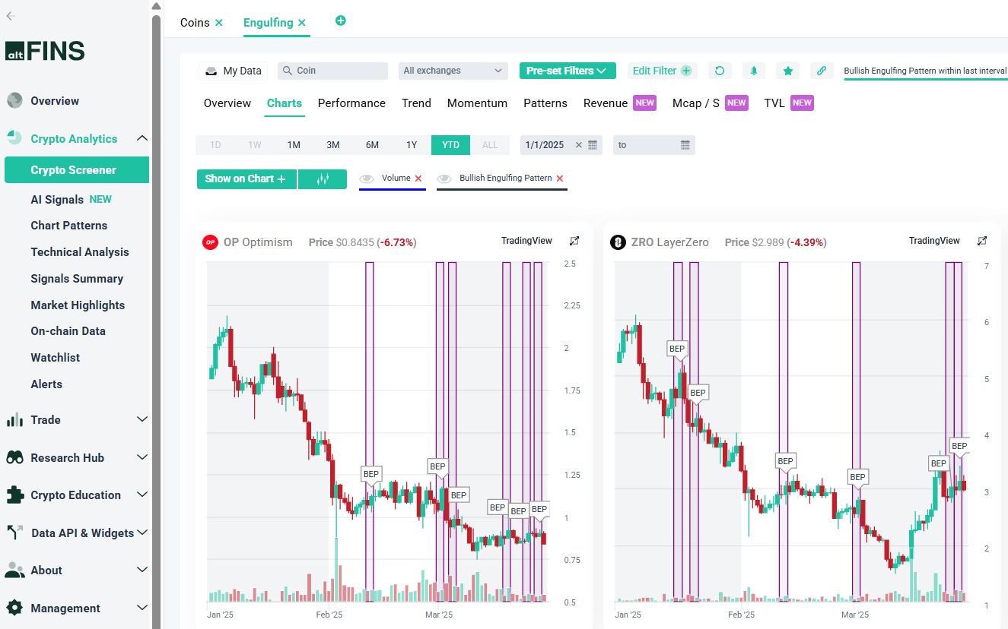
Task: Close the Engulfing tab
Action: click(302, 23)
